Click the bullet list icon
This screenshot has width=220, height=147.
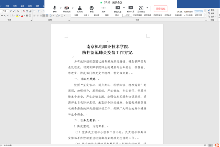click(x=35, y=11)
